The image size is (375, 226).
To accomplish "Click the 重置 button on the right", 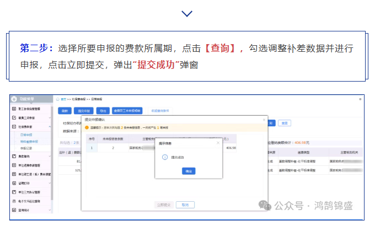I will [x=284, y=123].
